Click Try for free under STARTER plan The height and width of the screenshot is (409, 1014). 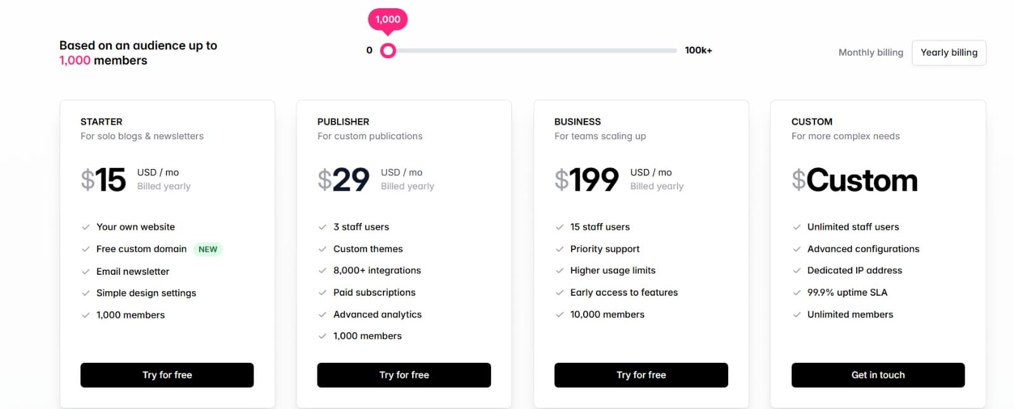pos(167,374)
